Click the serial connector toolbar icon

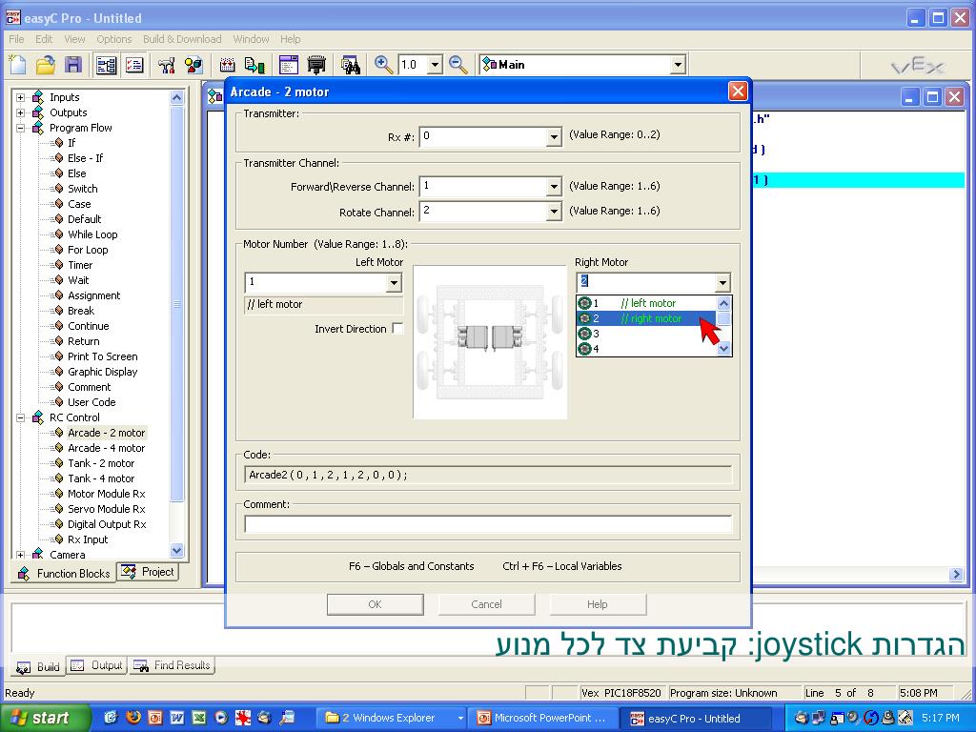click(316, 65)
